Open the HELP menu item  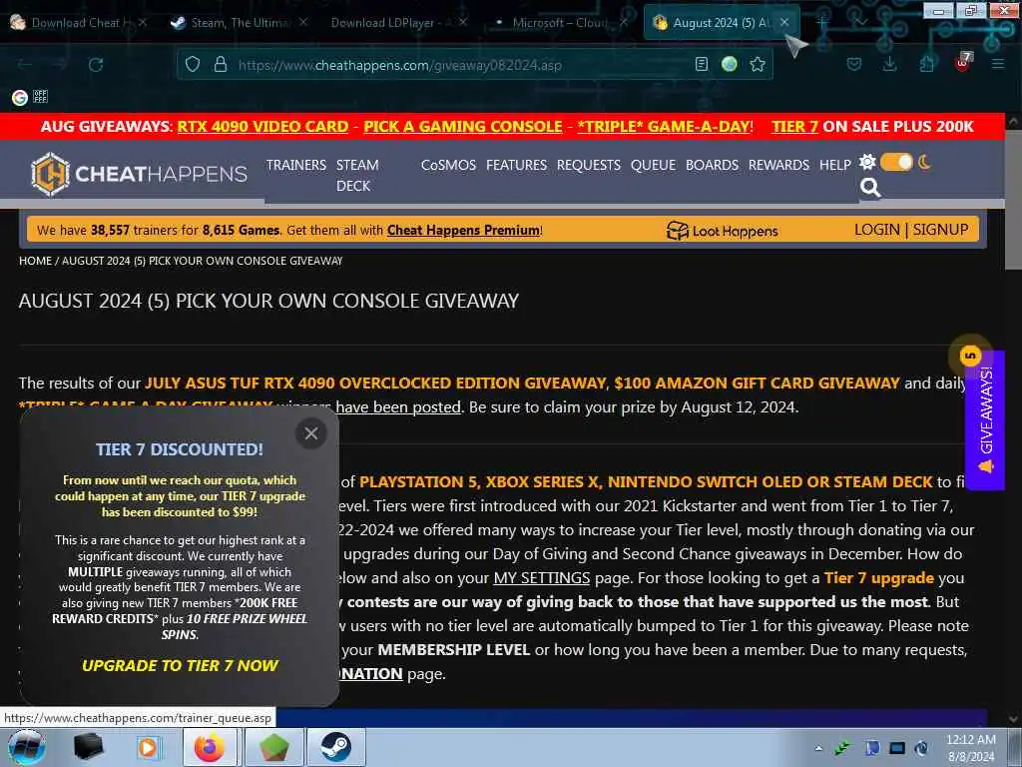coord(835,165)
